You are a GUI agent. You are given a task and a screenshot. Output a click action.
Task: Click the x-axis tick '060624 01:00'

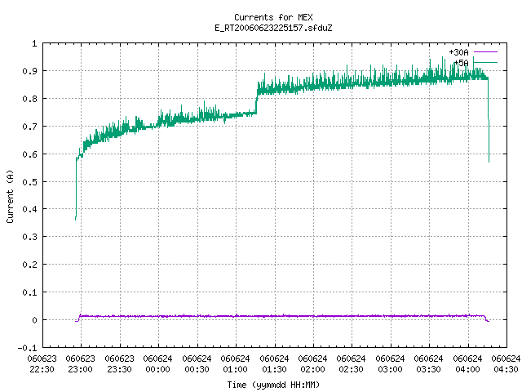(x=236, y=364)
